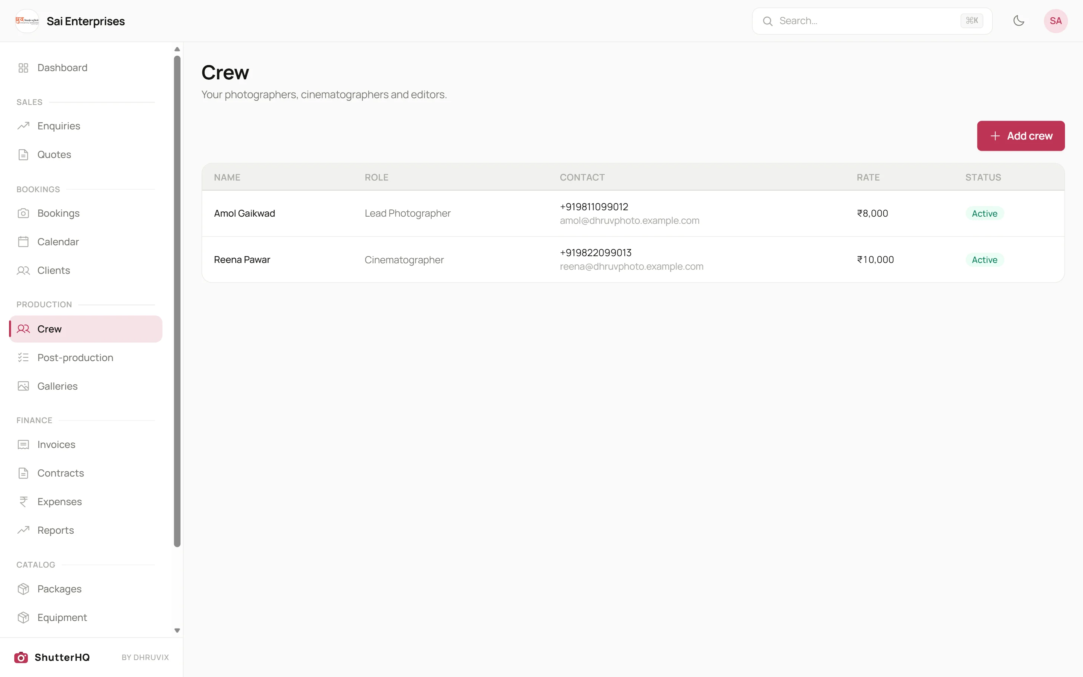Image resolution: width=1083 pixels, height=677 pixels.
Task: Click the Invoices icon in sidebar
Action: click(x=23, y=445)
